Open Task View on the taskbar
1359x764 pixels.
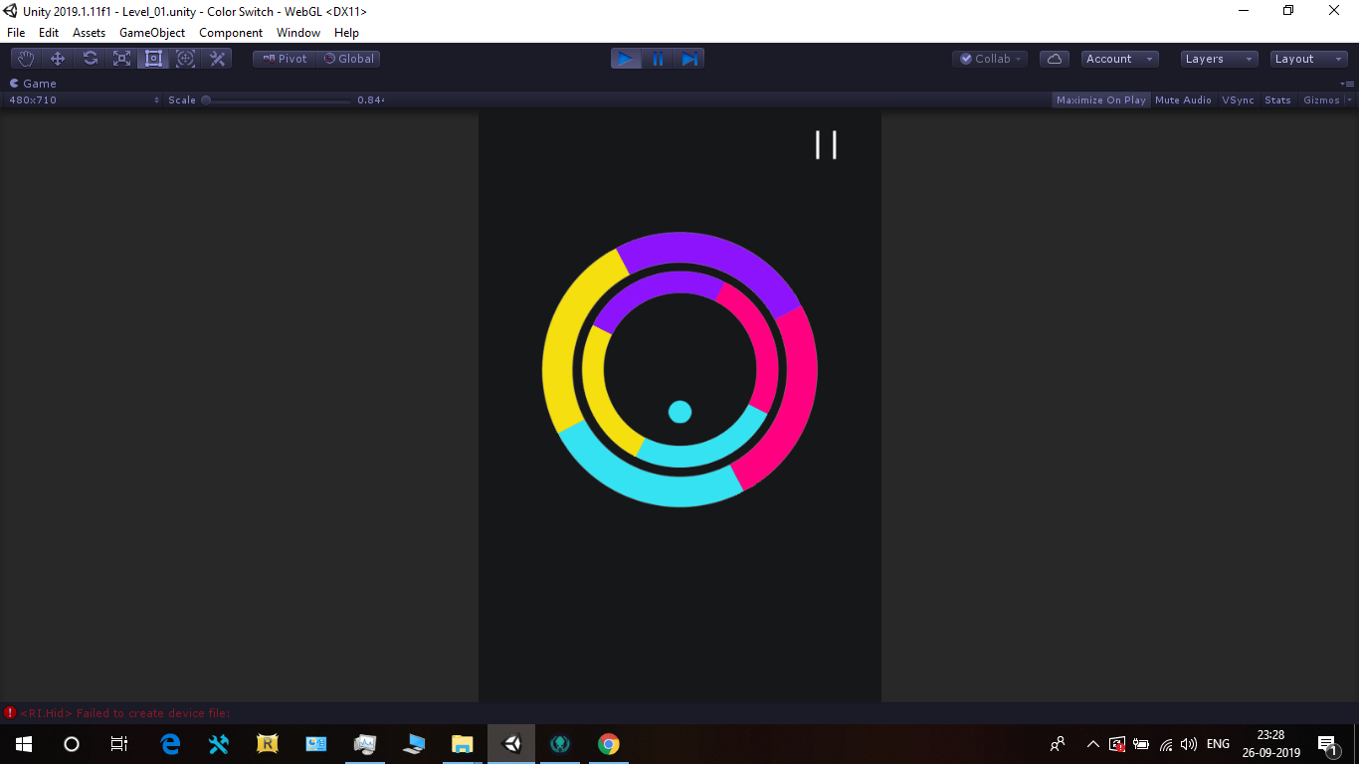click(119, 744)
